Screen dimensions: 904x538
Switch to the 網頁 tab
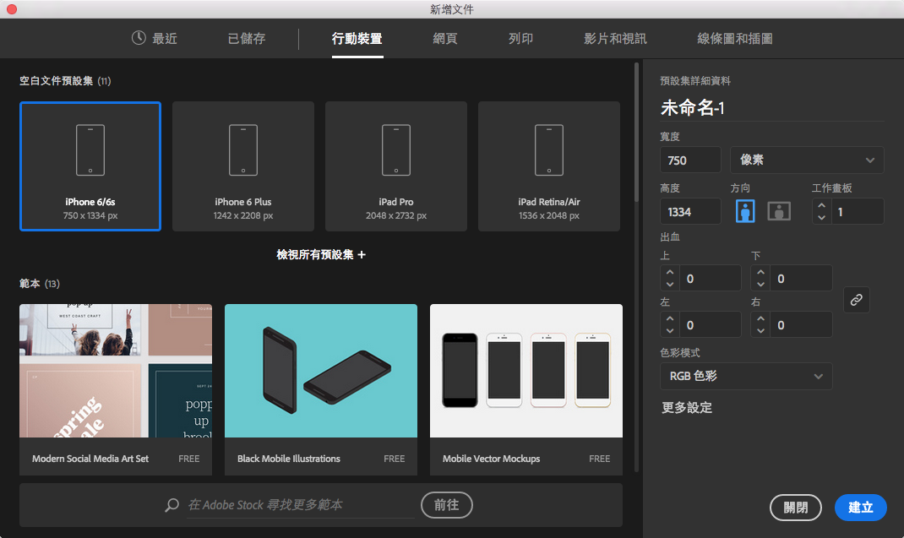point(445,39)
